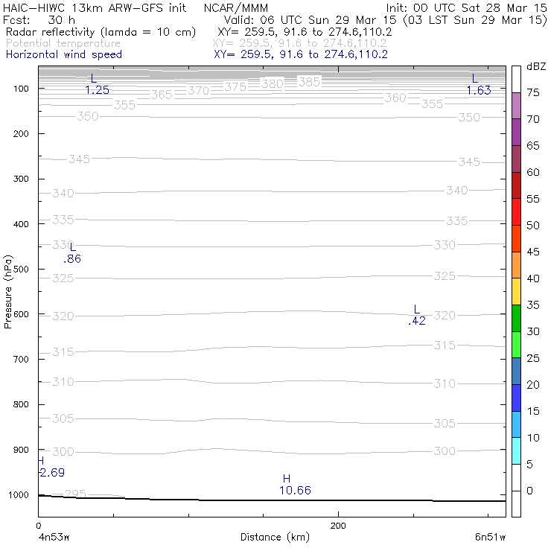This screenshot has width=551, height=551.
Task: Click the '200' distance axis tick label
Action: [x=338, y=526]
